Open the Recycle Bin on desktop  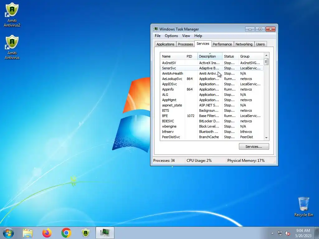click(x=303, y=207)
